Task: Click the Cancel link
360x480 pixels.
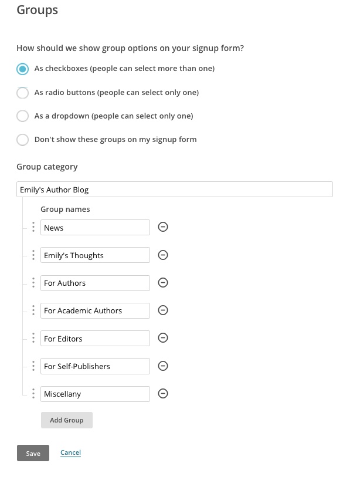Action: [x=70, y=453]
